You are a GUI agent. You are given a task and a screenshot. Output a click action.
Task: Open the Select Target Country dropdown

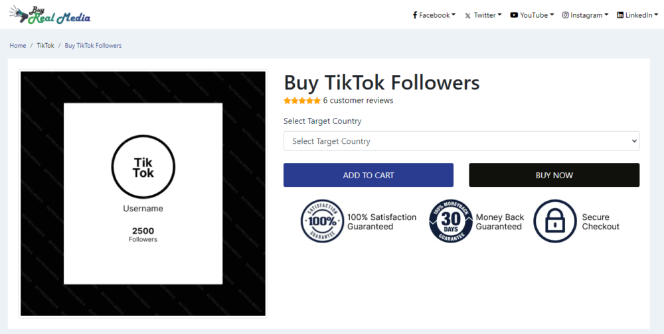click(461, 141)
